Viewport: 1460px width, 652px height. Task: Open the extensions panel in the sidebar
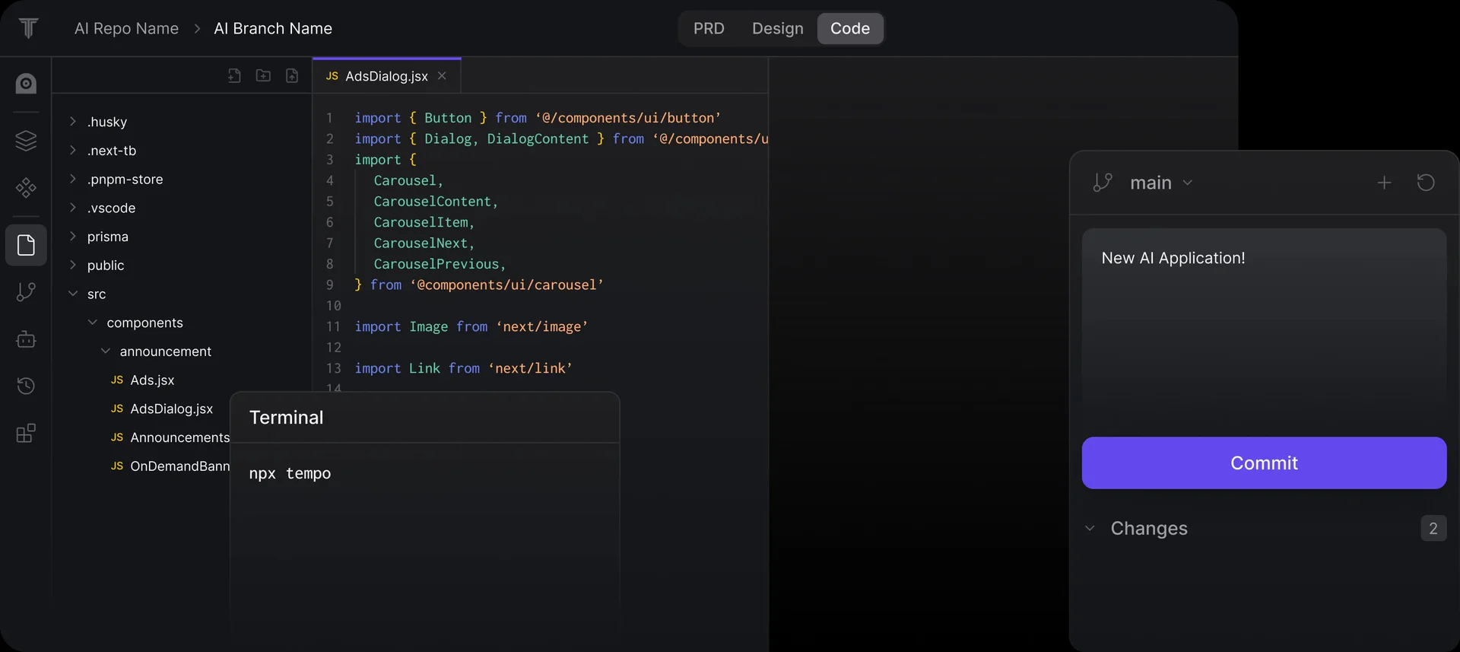pyautogui.click(x=26, y=433)
